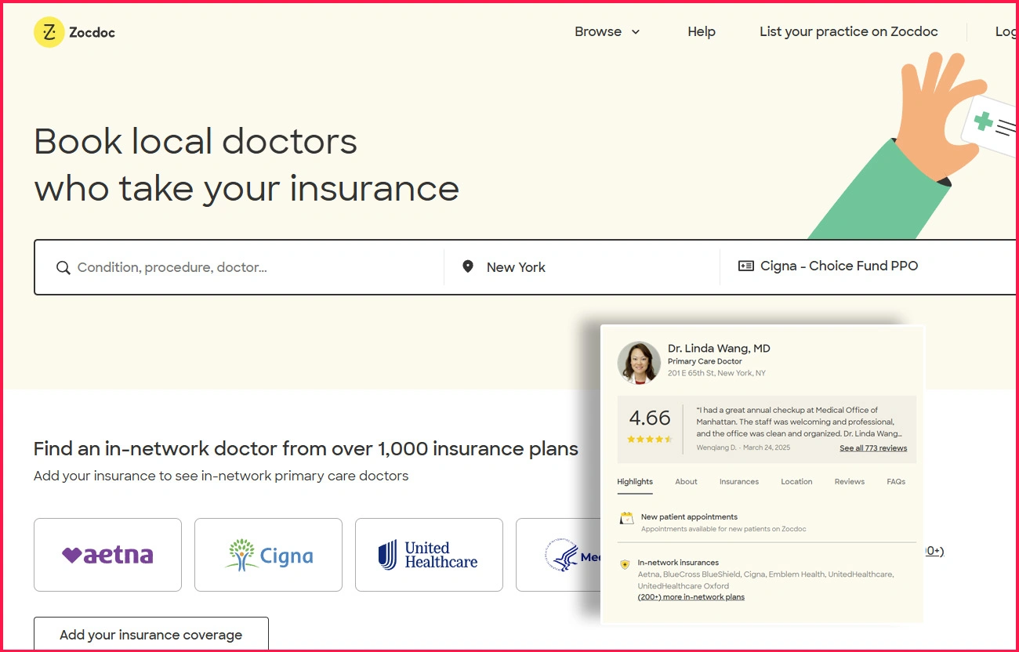Click Add your insurance coverage button
The height and width of the screenshot is (652, 1019).
tap(151, 635)
